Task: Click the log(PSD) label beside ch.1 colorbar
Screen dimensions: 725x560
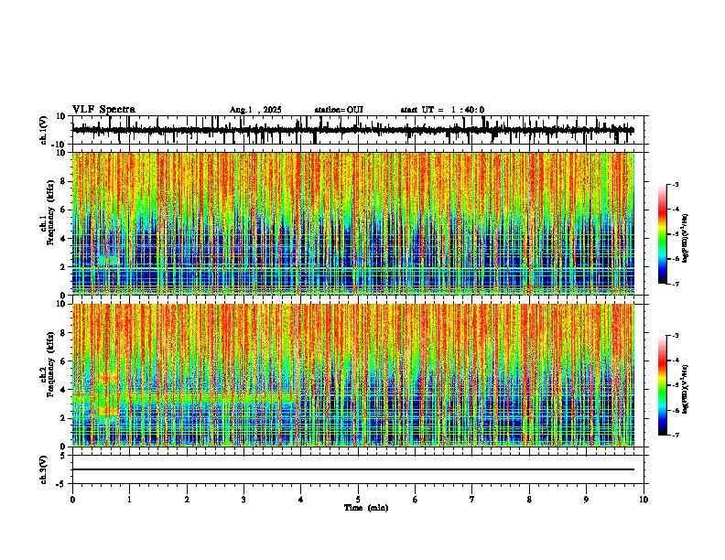Action: [686, 239]
